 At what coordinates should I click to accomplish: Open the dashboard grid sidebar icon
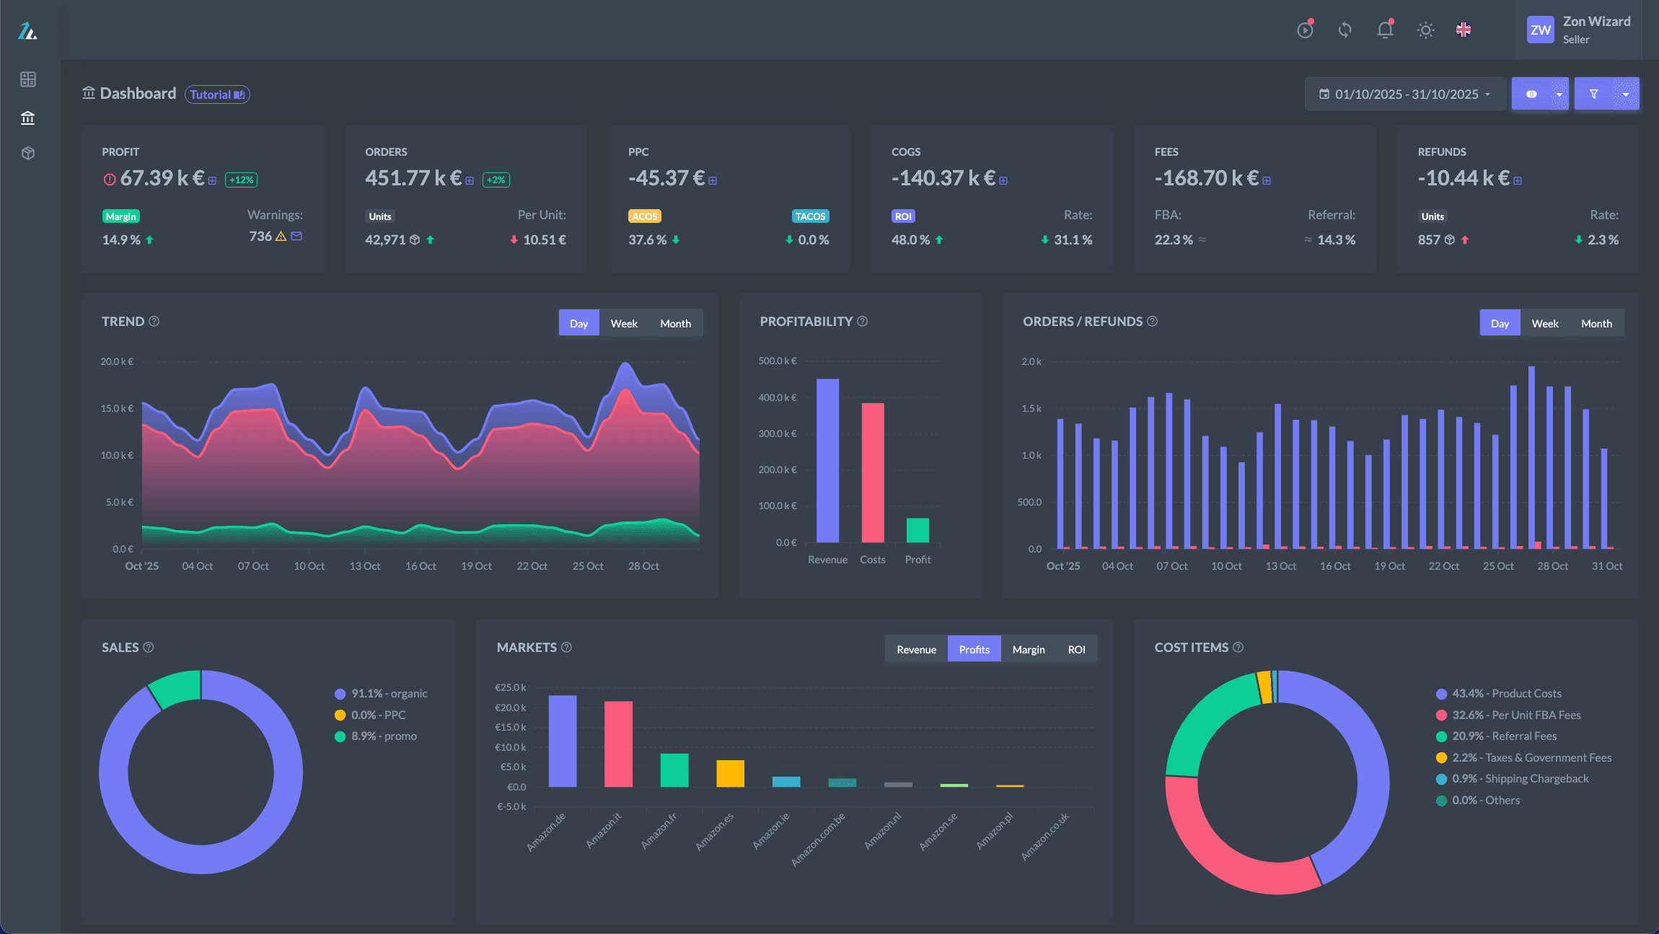[28, 79]
